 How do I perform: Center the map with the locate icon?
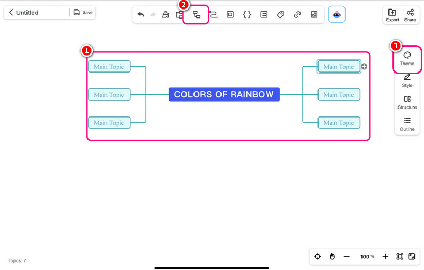pyautogui.click(x=317, y=256)
